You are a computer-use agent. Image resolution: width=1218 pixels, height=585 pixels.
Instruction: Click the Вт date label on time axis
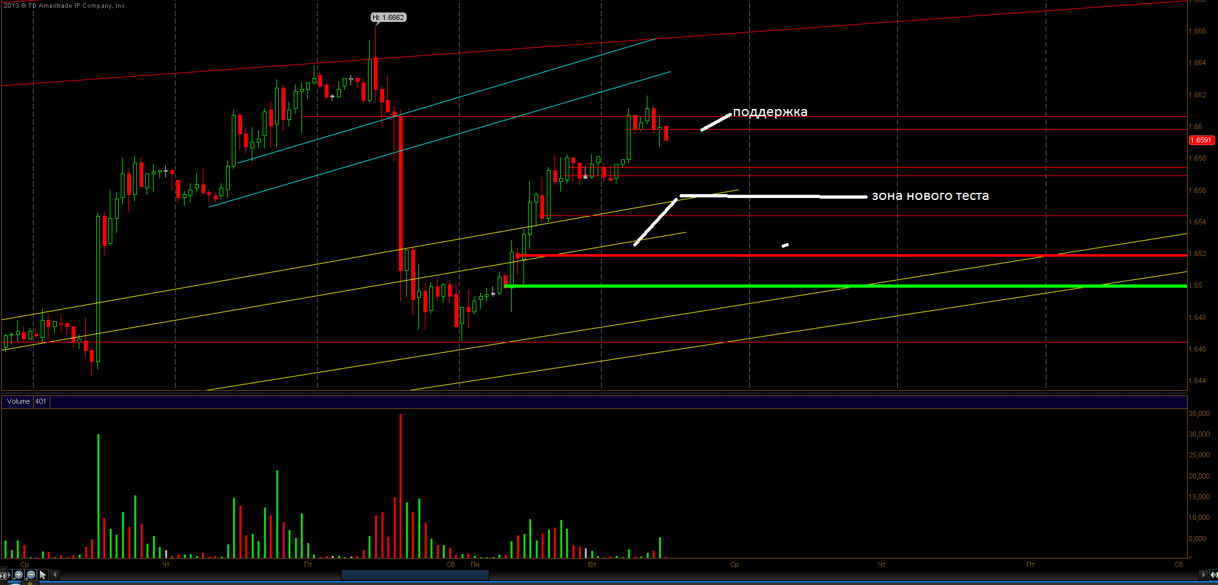593,565
